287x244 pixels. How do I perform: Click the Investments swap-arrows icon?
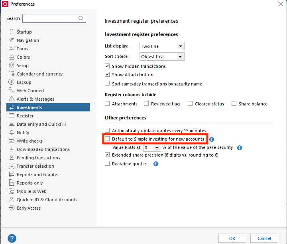pyautogui.click(x=12, y=107)
